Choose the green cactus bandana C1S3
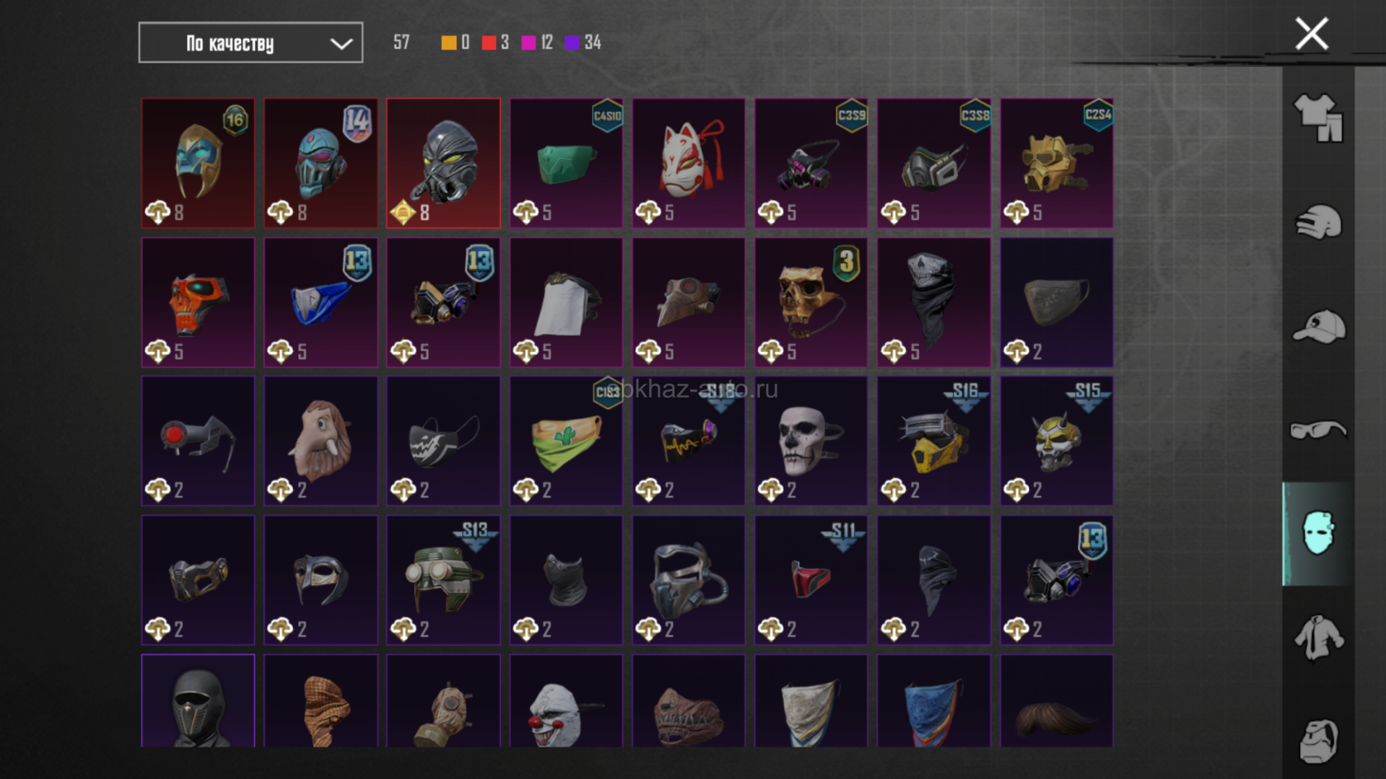This screenshot has height=779, width=1386. point(566,441)
